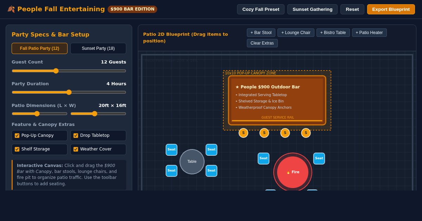Select the lower-right Seat beside the Table
The height and width of the screenshot is (221, 422).
(211, 171)
